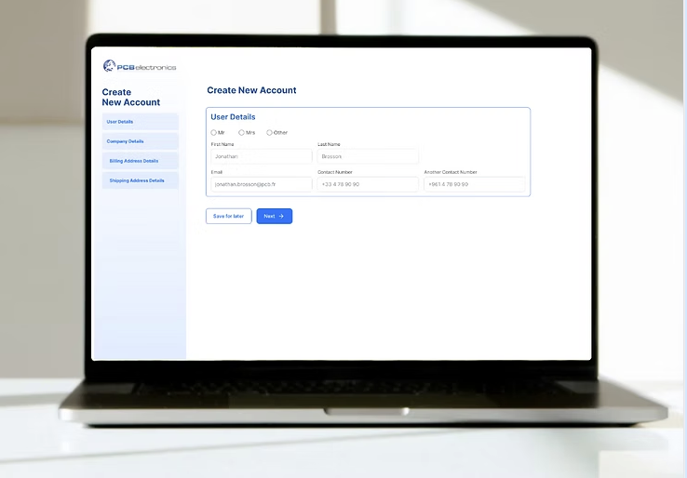Click the Email label

tap(217, 172)
